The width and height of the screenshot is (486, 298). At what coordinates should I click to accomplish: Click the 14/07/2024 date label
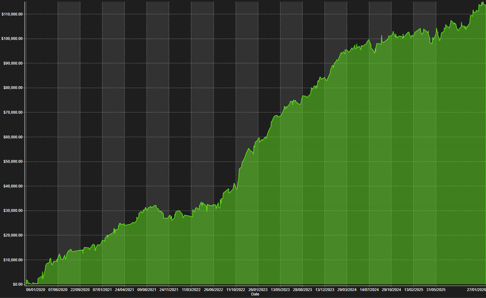point(369,290)
